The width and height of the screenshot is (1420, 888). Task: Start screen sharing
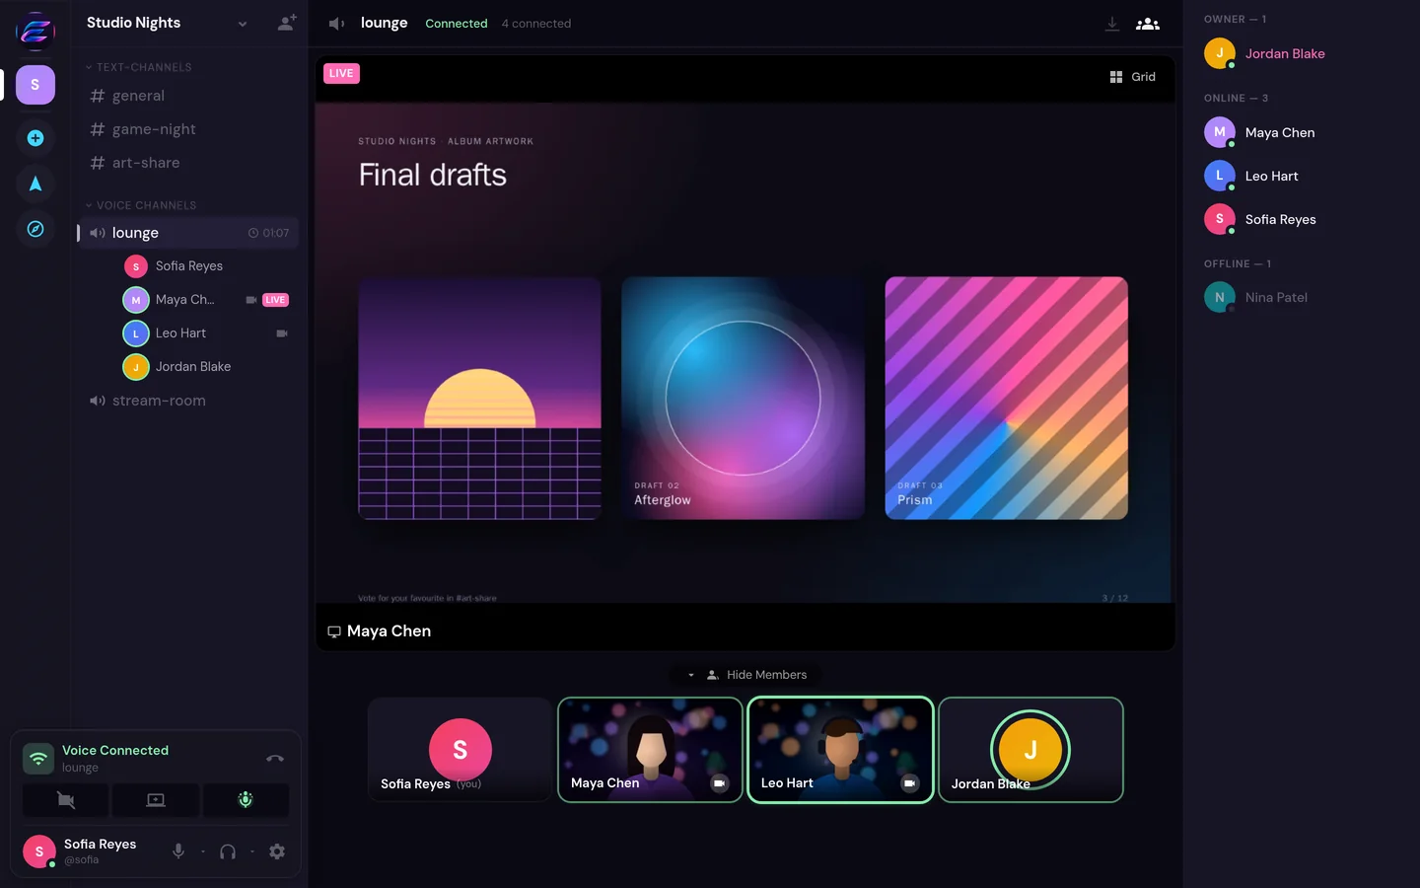pyautogui.click(x=156, y=800)
